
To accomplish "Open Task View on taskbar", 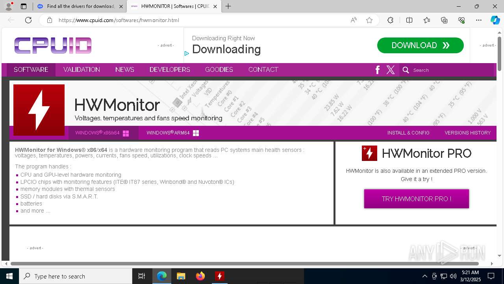I will [142, 276].
